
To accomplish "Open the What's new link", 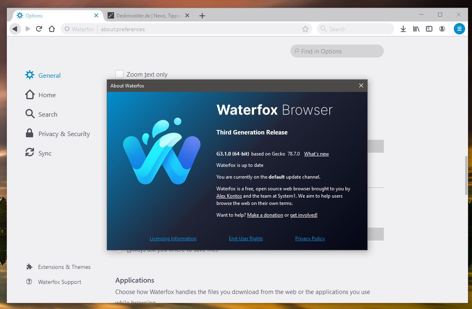I will pyautogui.click(x=316, y=154).
